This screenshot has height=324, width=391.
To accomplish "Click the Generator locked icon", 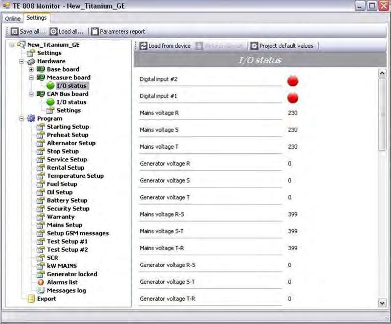I will [41, 274].
